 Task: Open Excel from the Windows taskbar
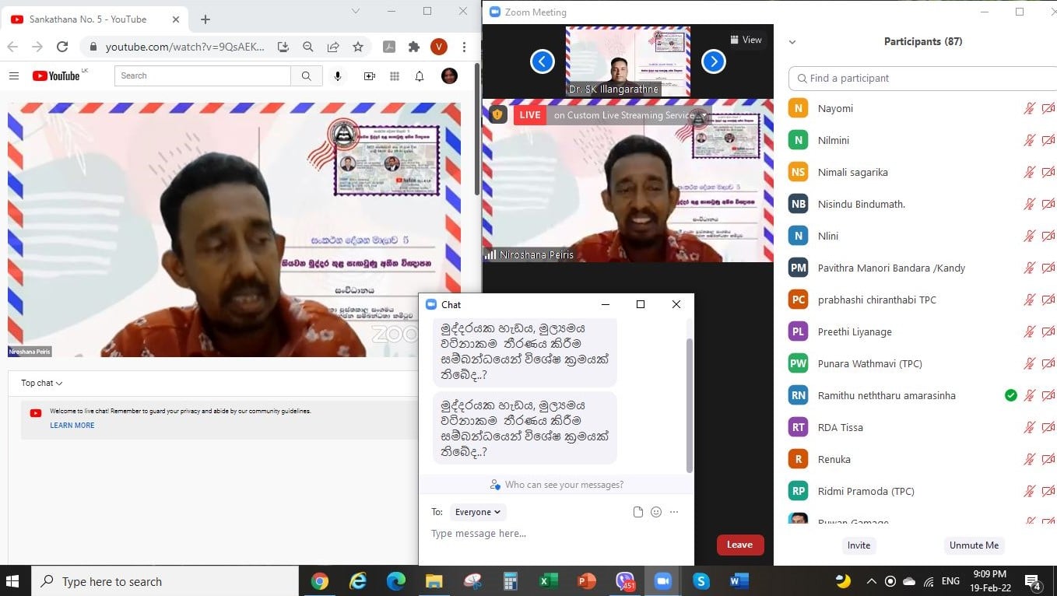(550, 581)
